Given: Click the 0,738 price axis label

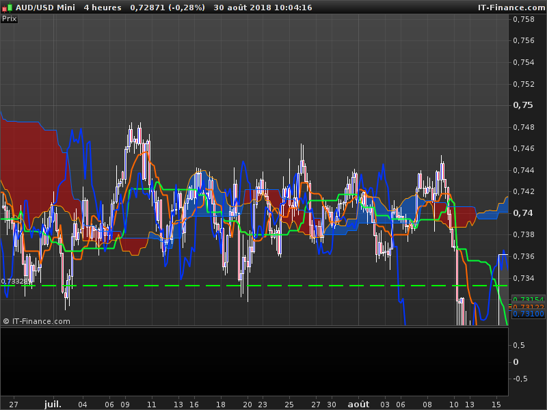Looking at the screenshot, I should pyautogui.click(x=524, y=234).
